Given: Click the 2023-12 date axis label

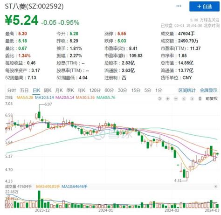Looking at the screenshot, I should coord(42,210).
